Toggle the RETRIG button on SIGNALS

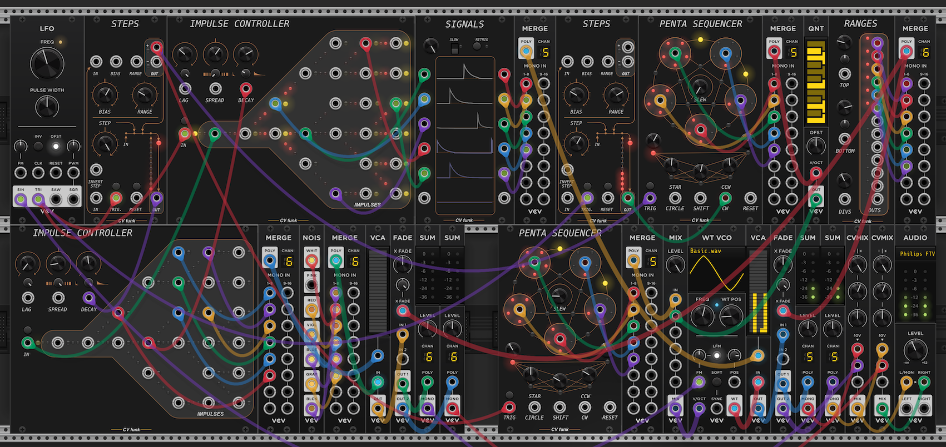477,47
